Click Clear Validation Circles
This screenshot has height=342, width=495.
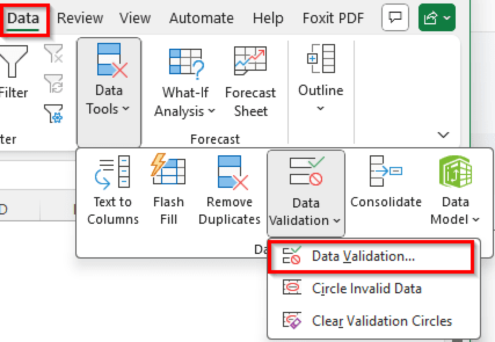[382, 321]
